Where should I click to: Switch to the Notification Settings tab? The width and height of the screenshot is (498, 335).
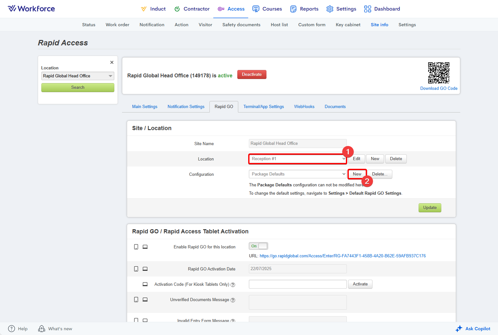click(x=186, y=106)
